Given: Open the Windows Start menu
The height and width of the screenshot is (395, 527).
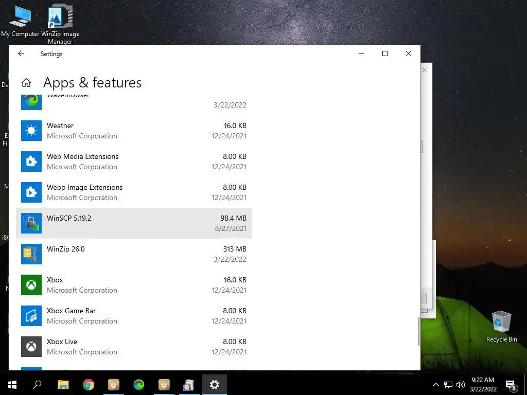Looking at the screenshot, I should point(12,384).
